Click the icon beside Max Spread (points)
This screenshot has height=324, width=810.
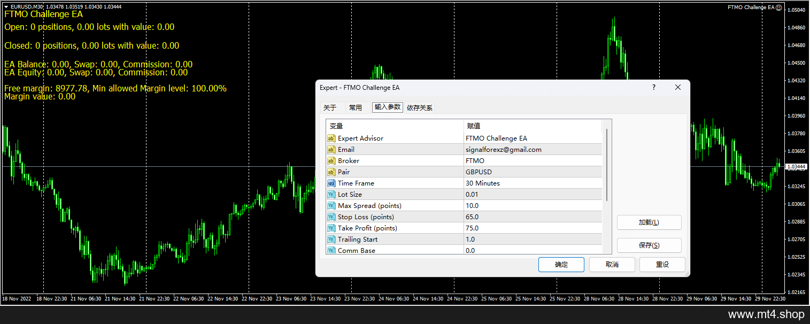[331, 206]
